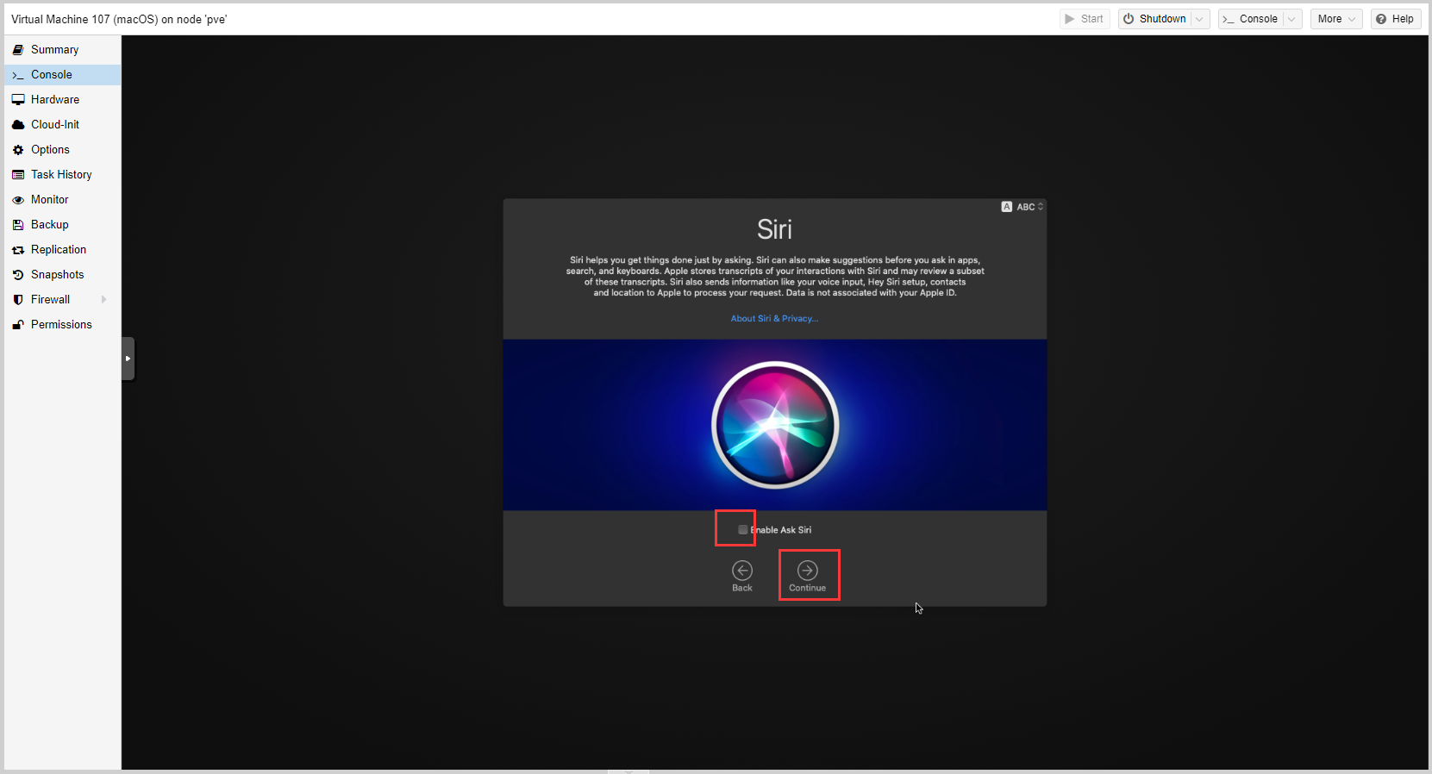Click the Siri orb logo
The height and width of the screenshot is (774, 1432).
774,425
